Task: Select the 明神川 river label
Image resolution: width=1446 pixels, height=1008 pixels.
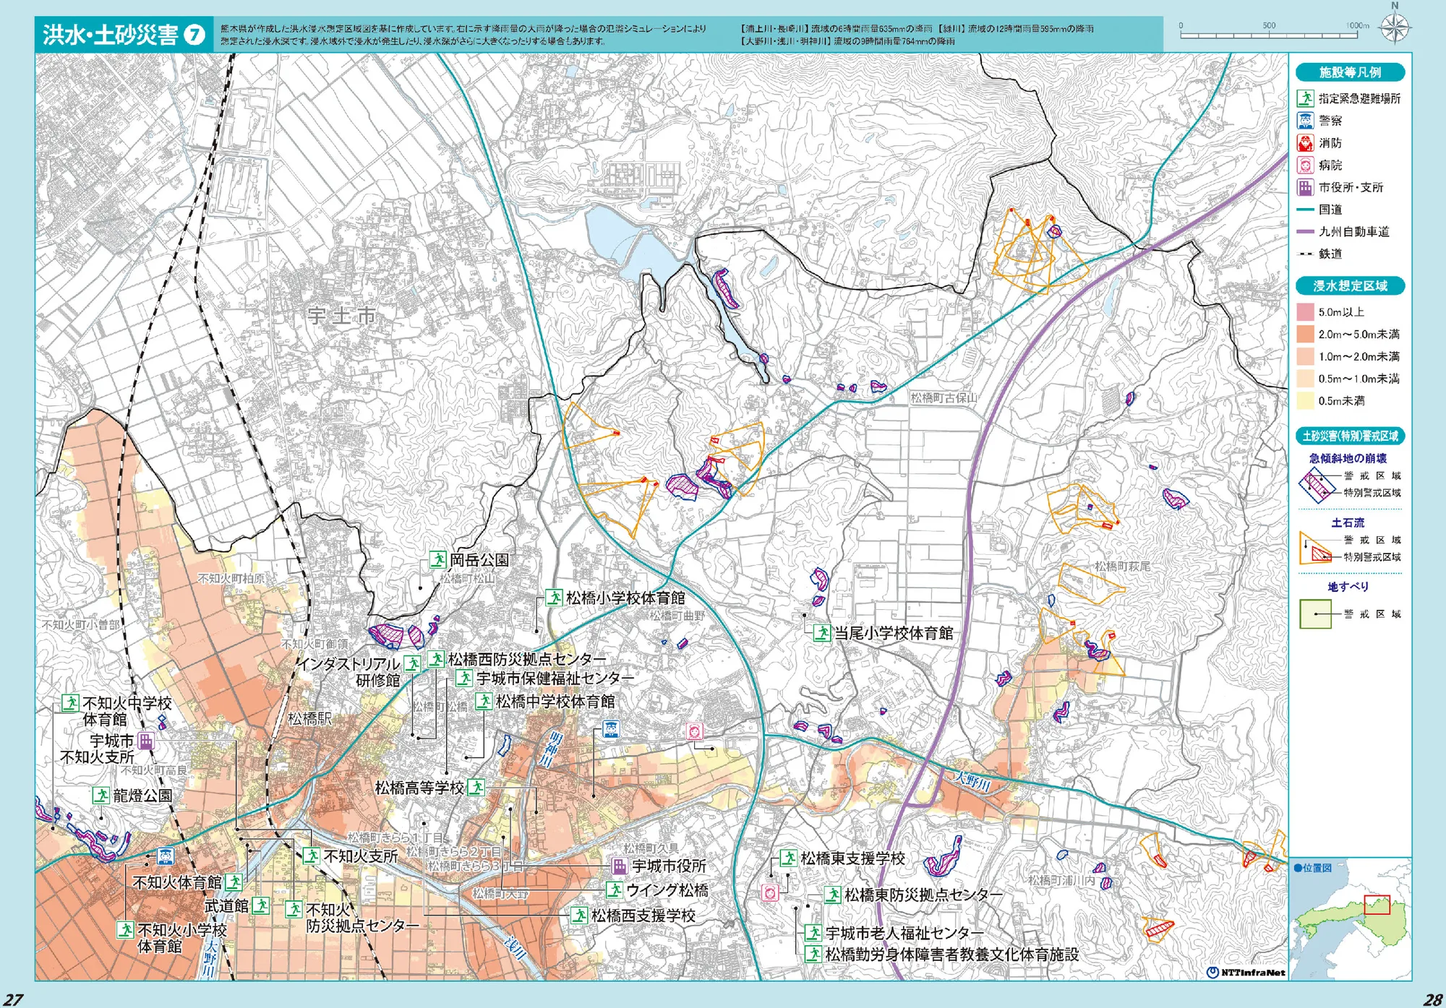Action: 552,749
